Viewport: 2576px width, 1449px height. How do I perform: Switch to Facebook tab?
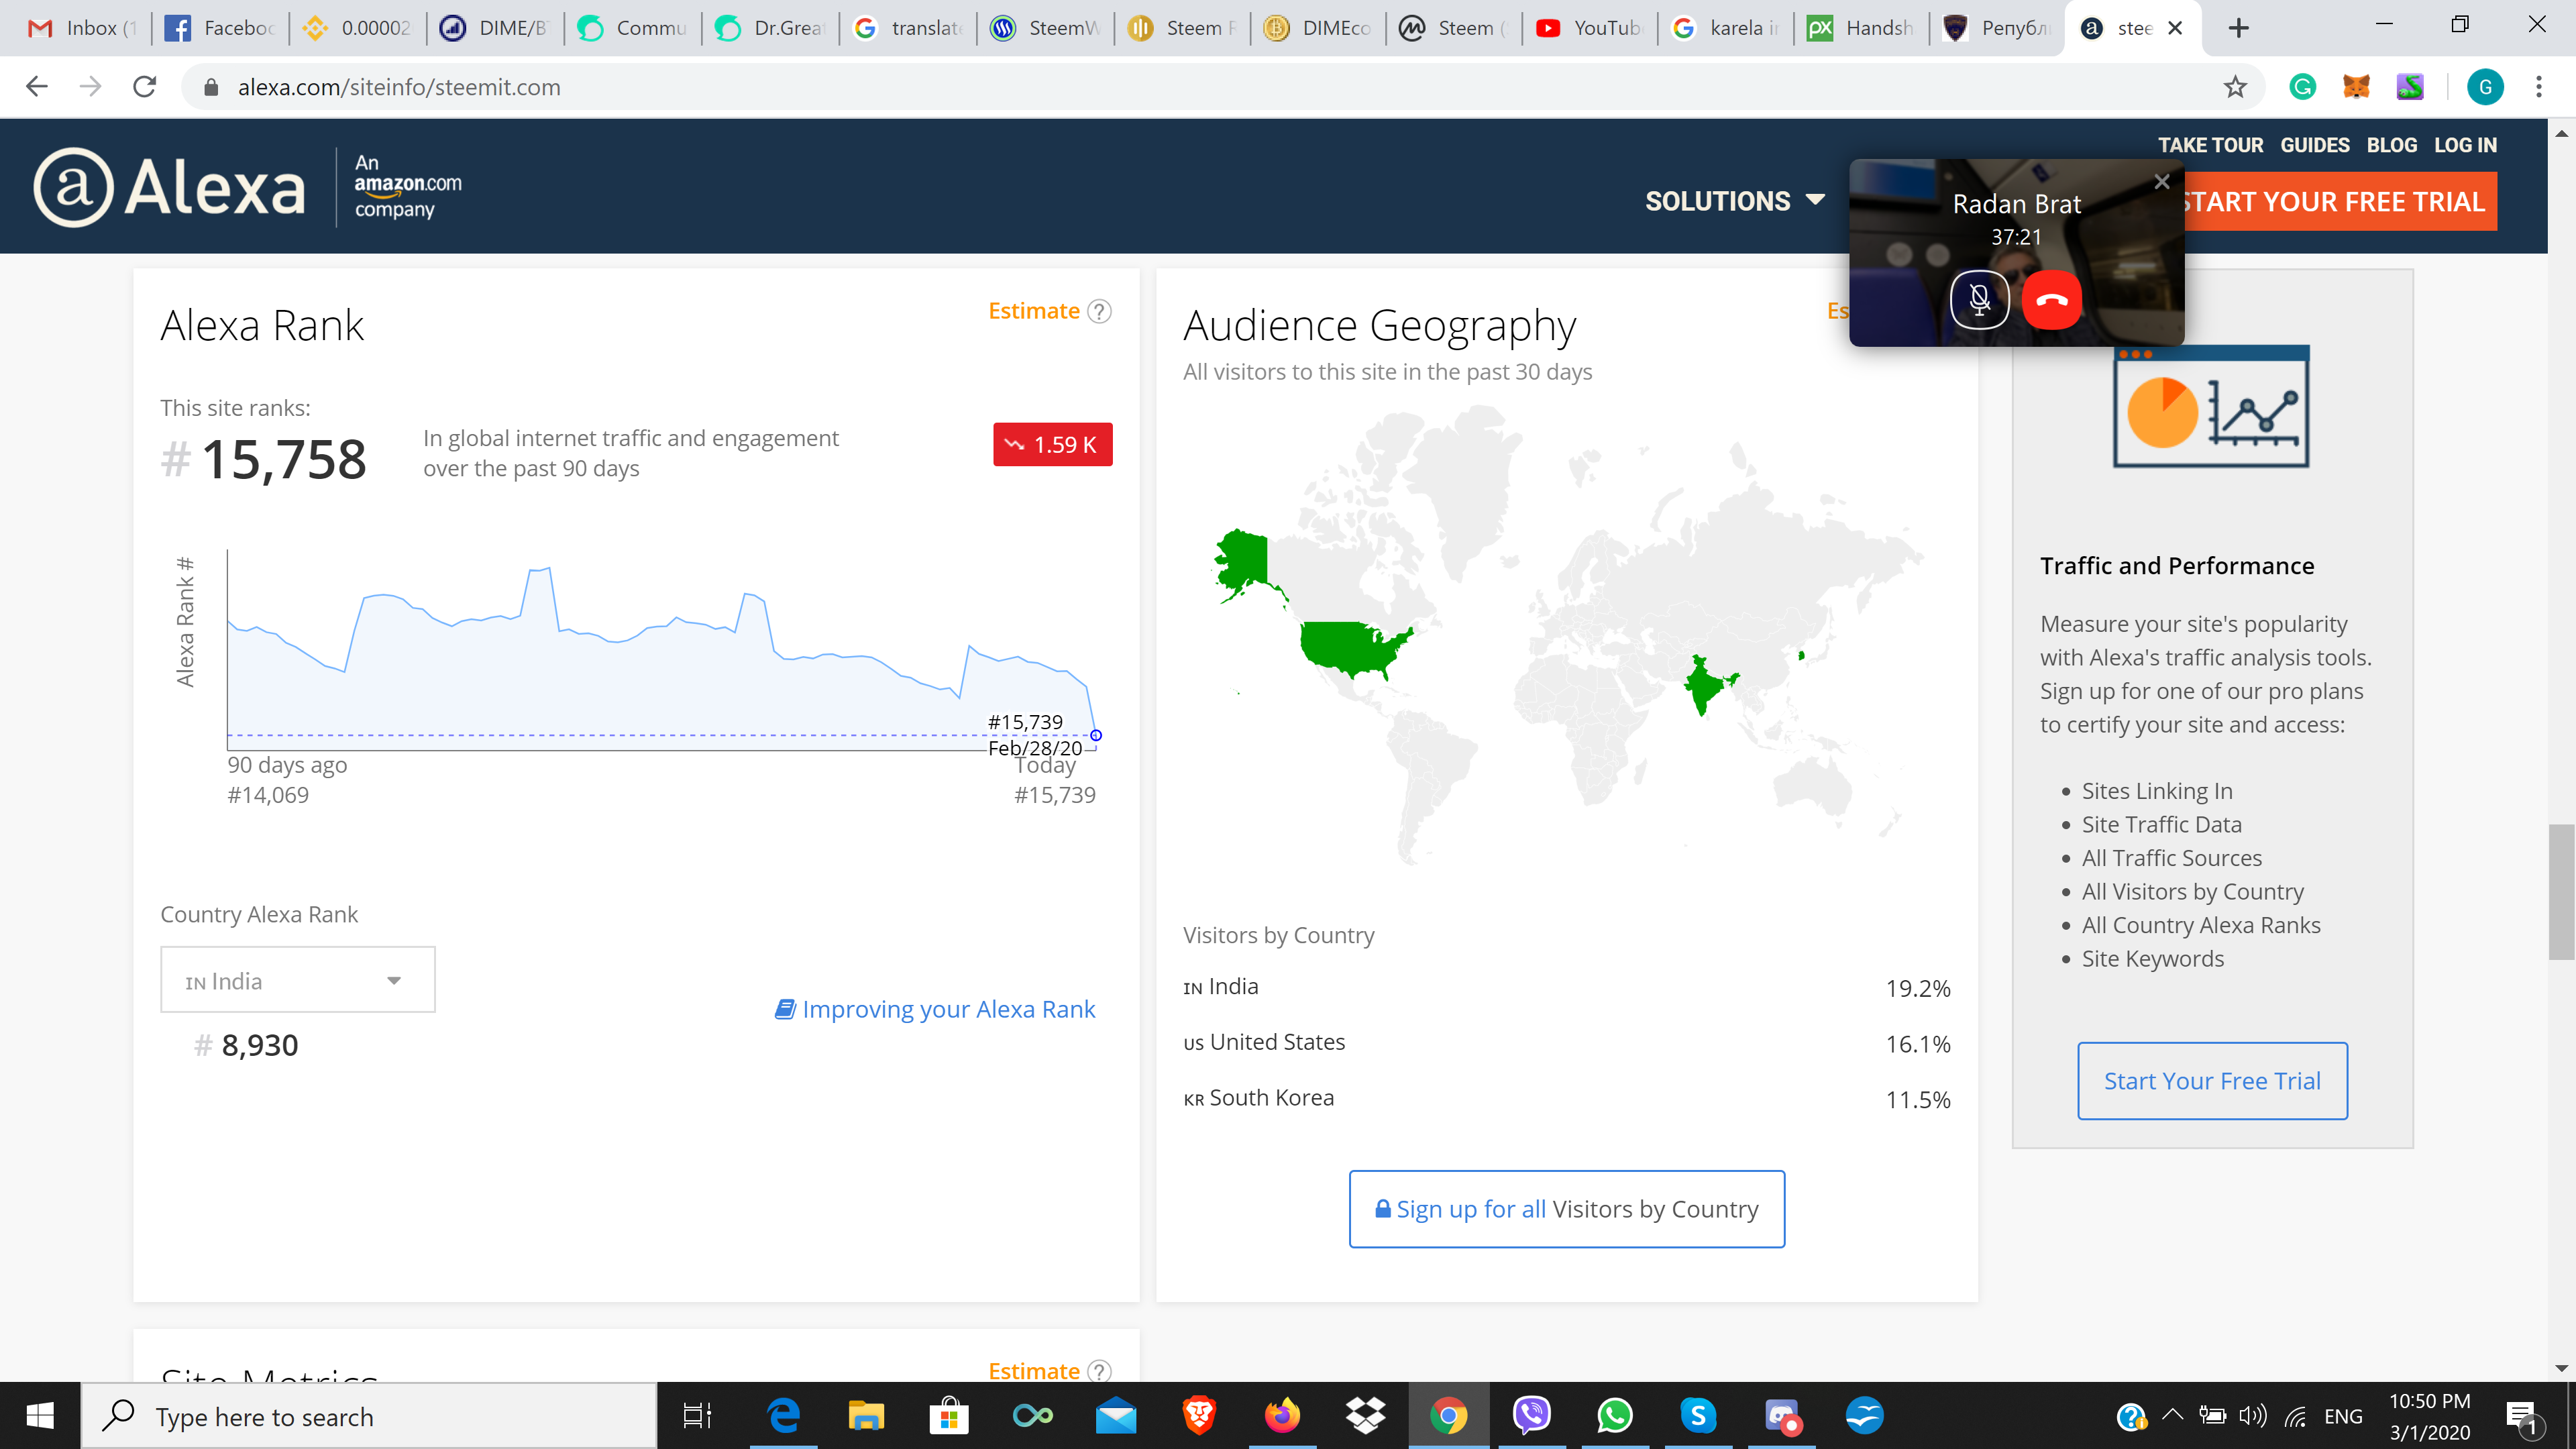pyautogui.click(x=220, y=28)
